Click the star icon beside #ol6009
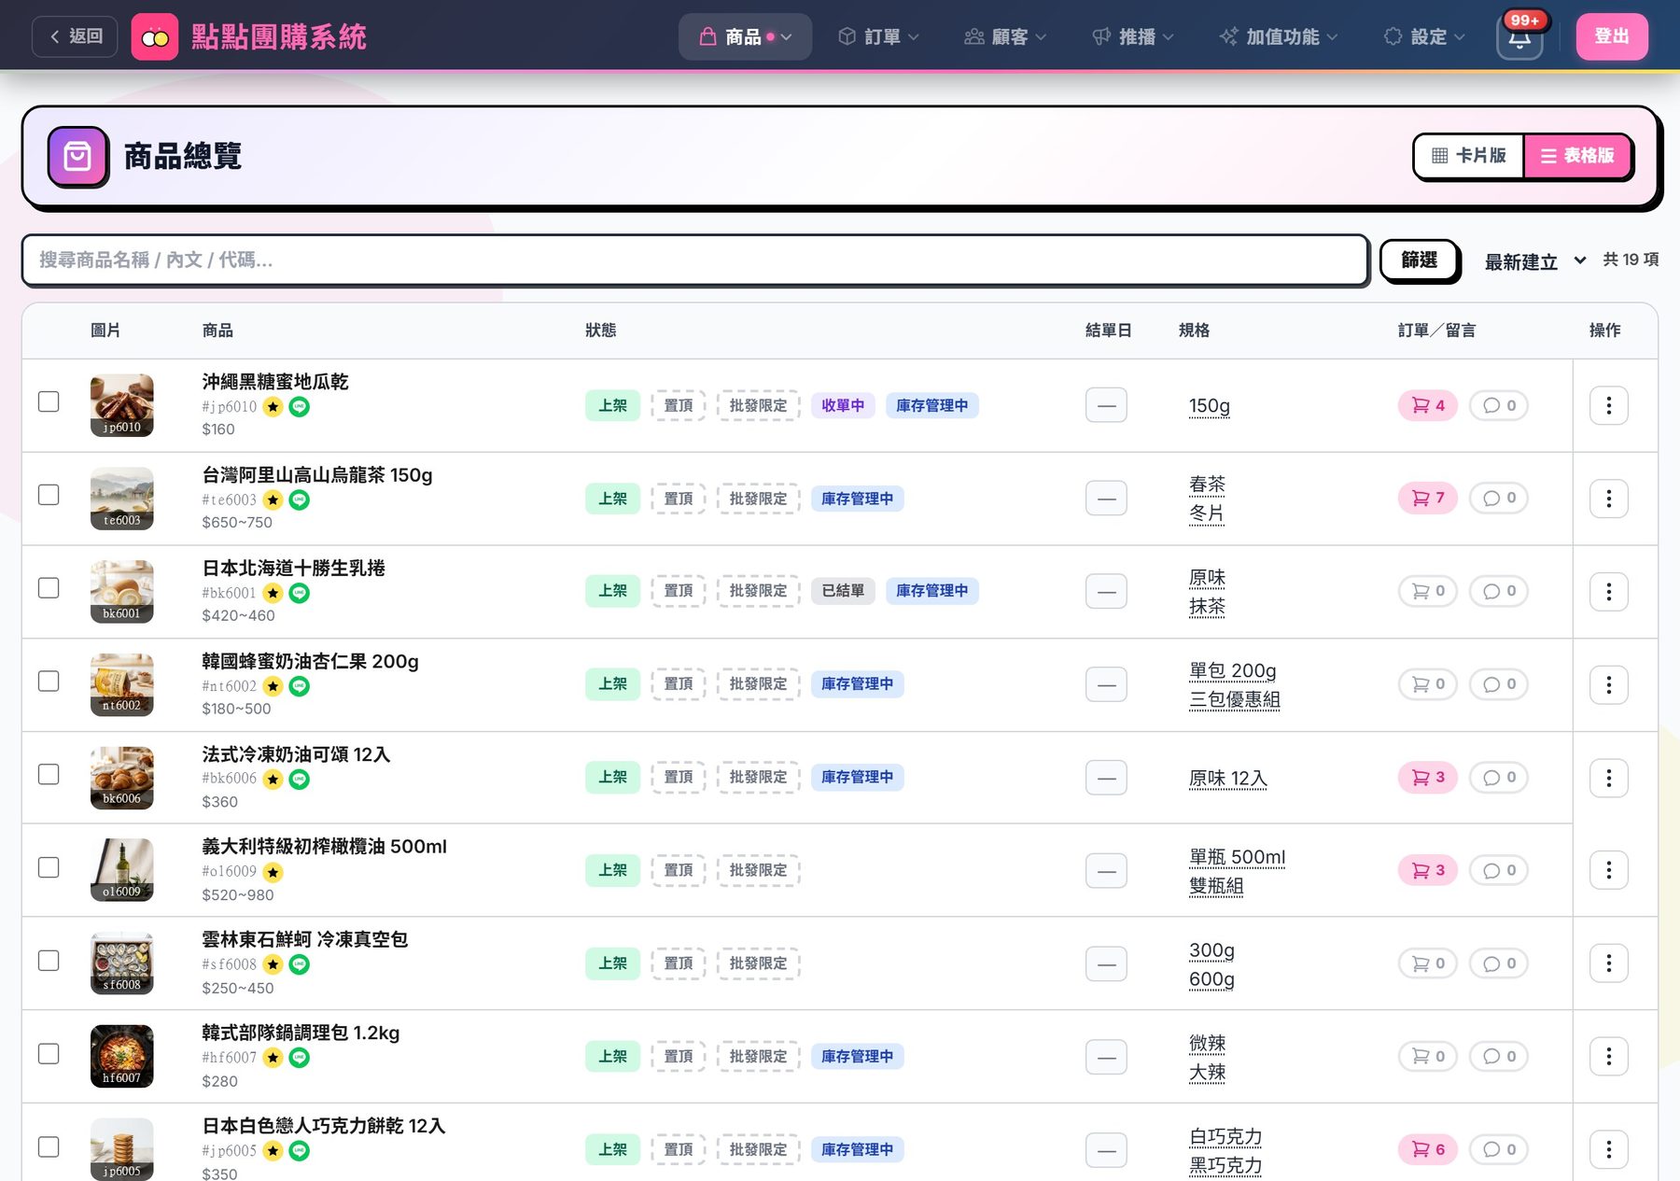The image size is (1680, 1181). [x=273, y=872]
